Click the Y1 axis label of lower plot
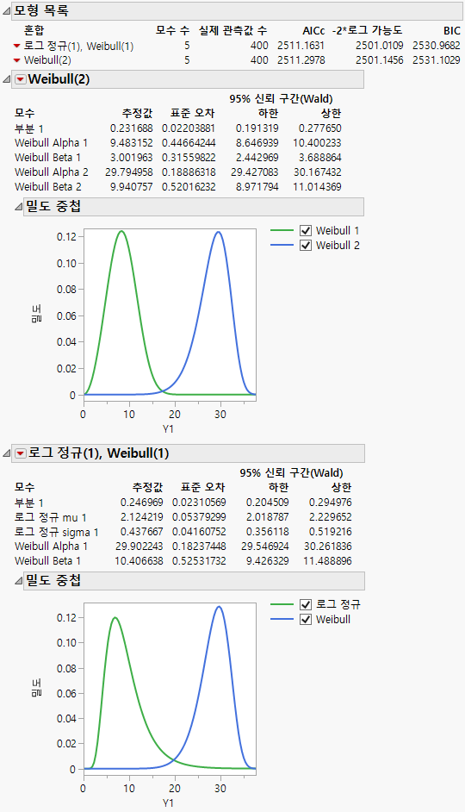The height and width of the screenshot is (812, 465). click(168, 803)
